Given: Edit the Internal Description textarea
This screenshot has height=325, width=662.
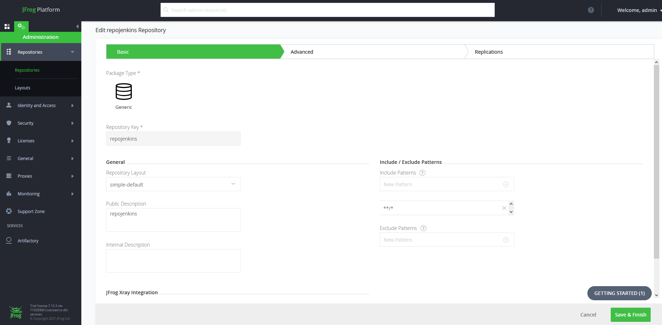Looking at the screenshot, I should pyautogui.click(x=173, y=261).
